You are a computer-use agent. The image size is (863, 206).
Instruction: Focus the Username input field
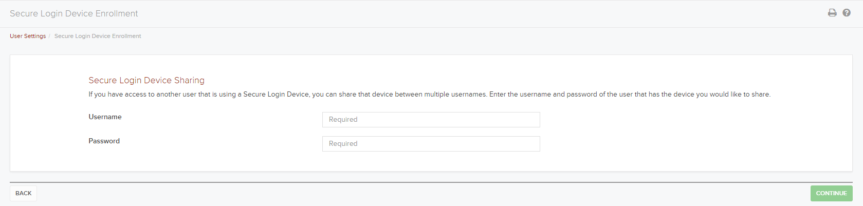point(431,120)
